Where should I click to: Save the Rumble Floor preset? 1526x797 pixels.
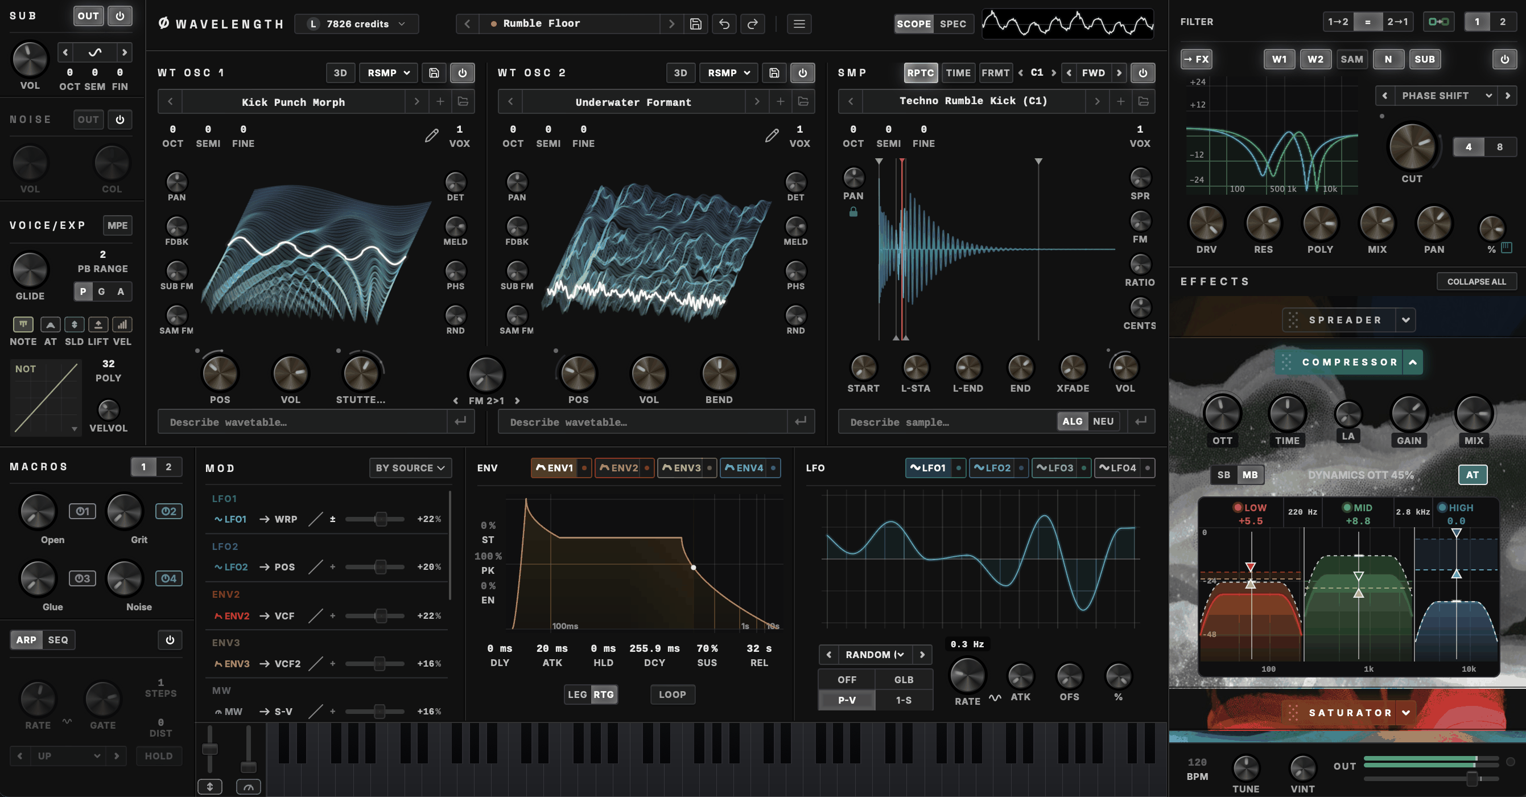click(x=695, y=24)
